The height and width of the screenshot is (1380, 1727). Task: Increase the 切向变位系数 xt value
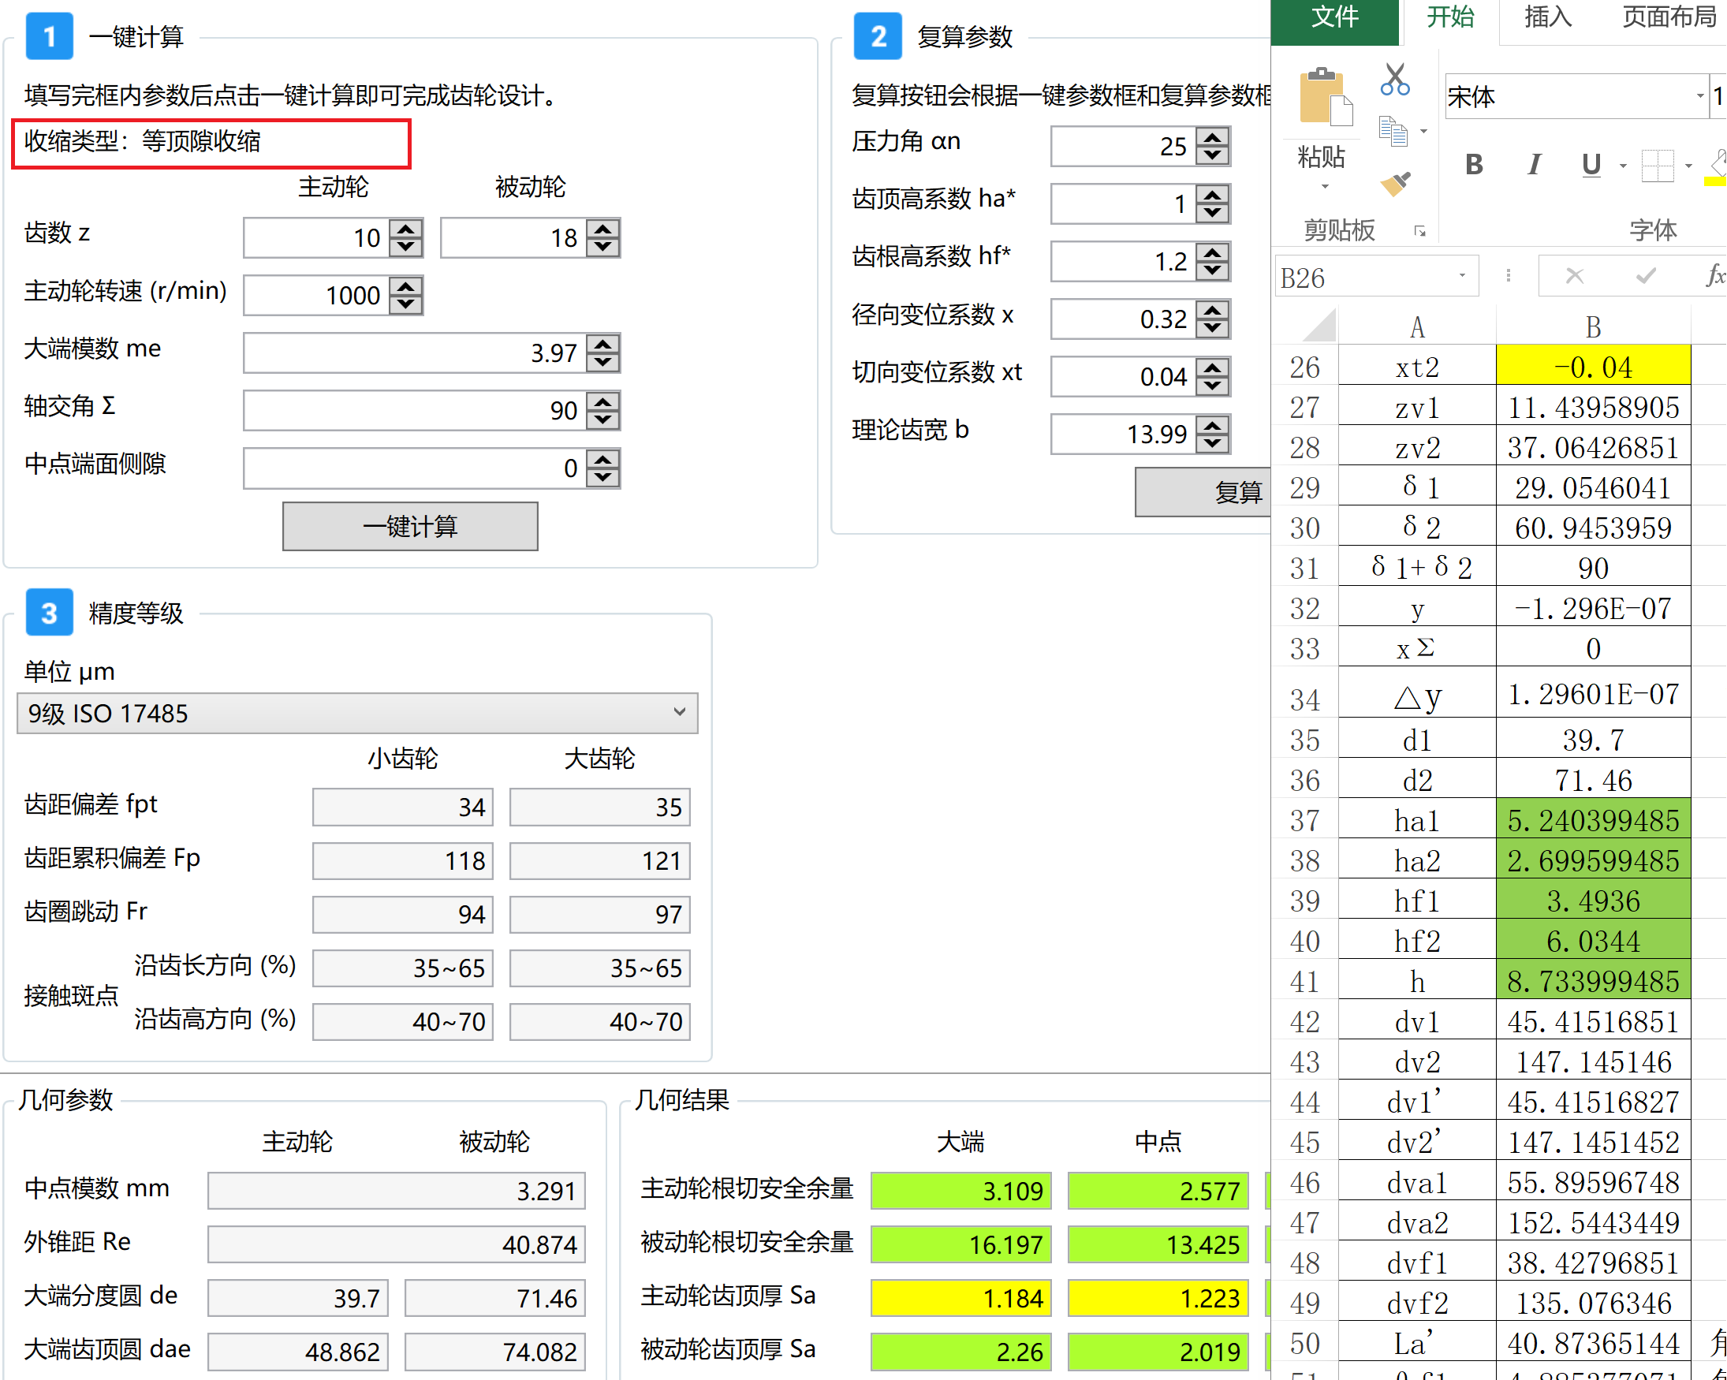(x=1213, y=369)
